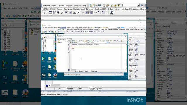Switch to the Data Access palette tab
Image resolution: width=187 pixels, height=105 pixels.
(68, 9)
